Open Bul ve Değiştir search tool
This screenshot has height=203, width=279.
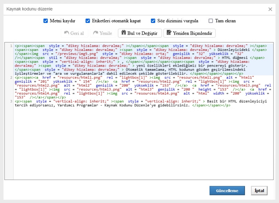point(140,33)
